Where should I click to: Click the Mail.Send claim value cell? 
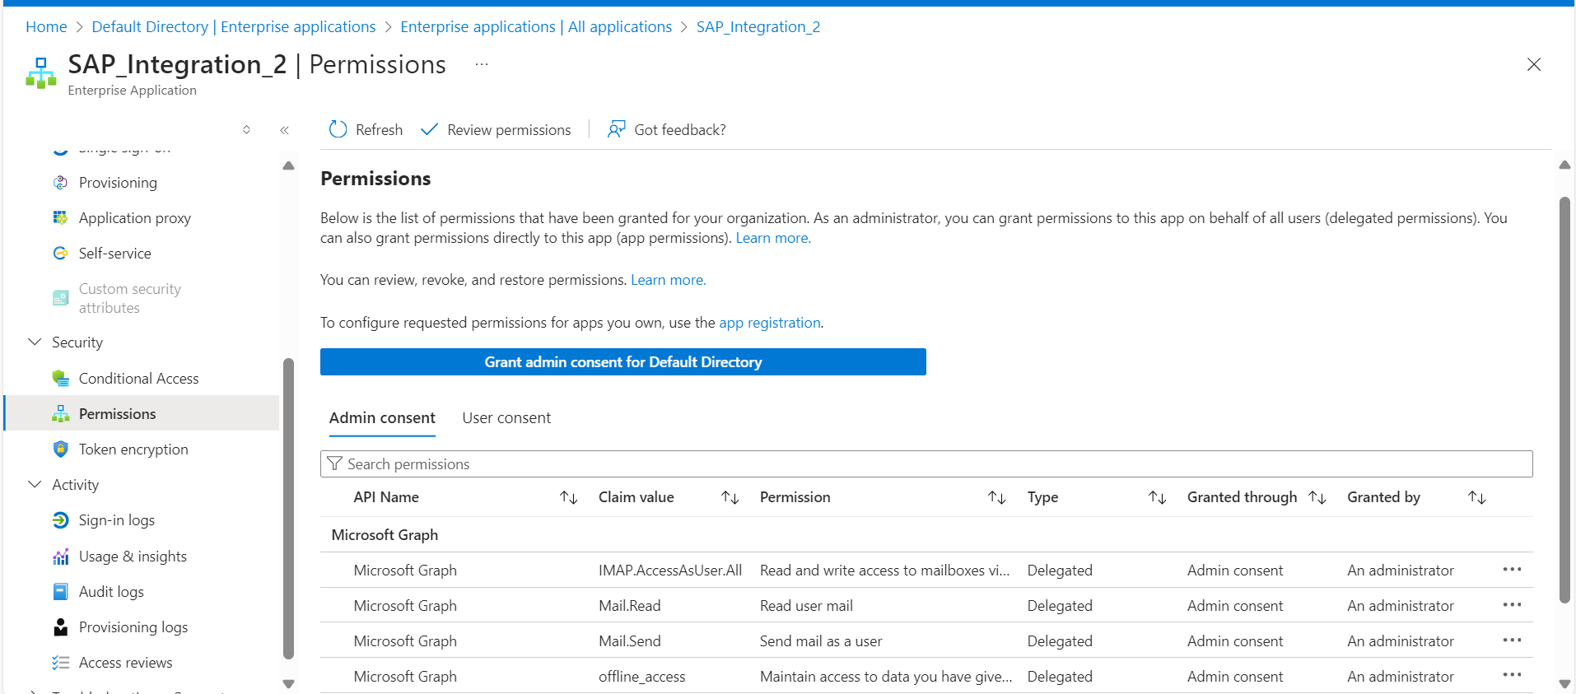tap(630, 641)
